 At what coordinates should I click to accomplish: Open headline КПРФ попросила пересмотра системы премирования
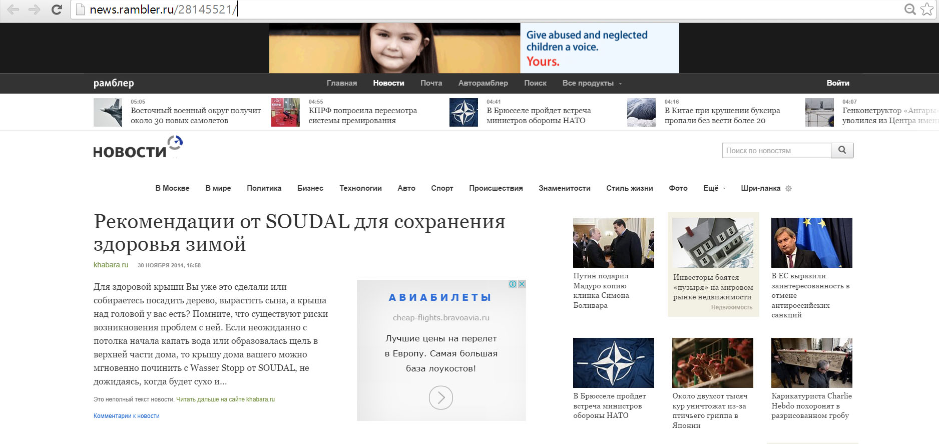pyautogui.click(x=363, y=116)
